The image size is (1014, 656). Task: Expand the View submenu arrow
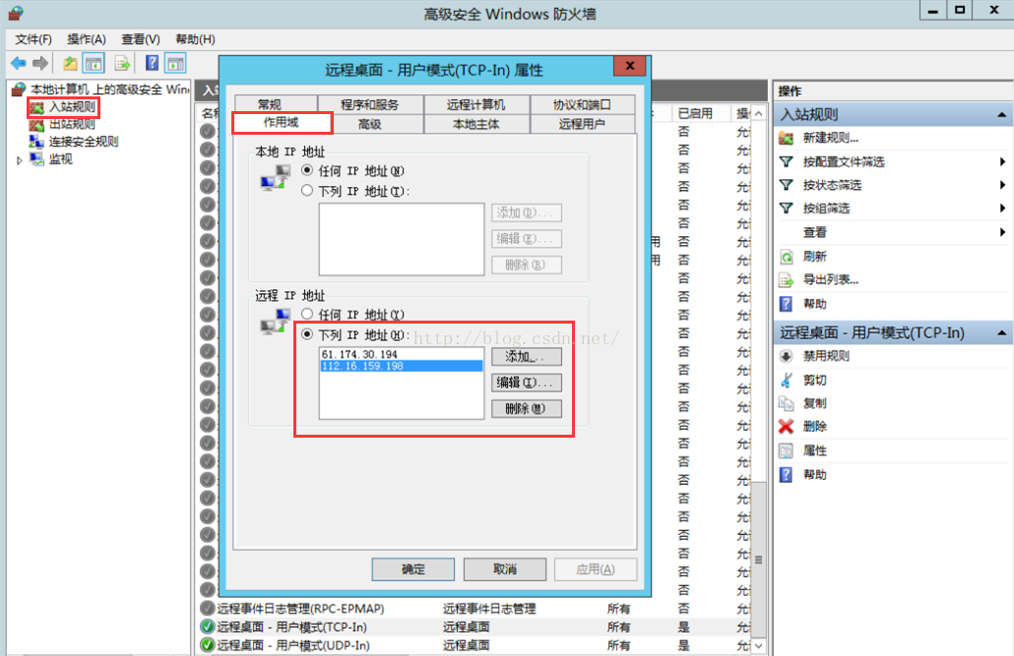[x=1002, y=232]
